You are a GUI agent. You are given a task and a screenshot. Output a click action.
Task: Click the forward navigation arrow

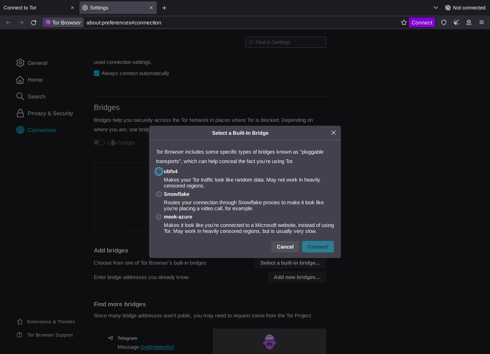point(21,22)
